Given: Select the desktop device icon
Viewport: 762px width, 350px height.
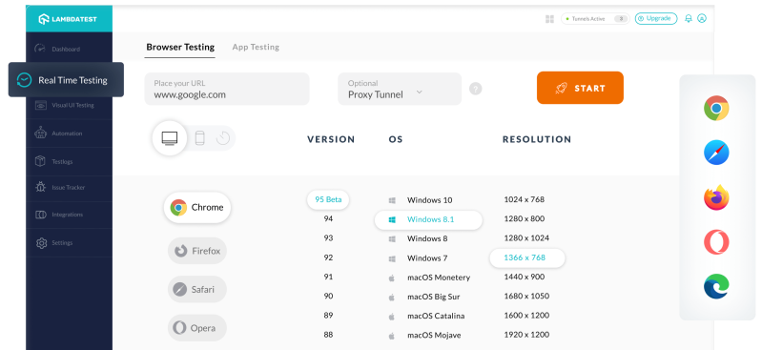Looking at the screenshot, I should (170, 138).
